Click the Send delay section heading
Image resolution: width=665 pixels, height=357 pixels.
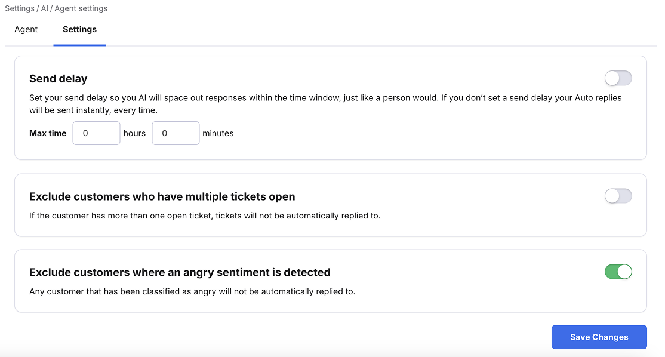[x=58, y=79]
